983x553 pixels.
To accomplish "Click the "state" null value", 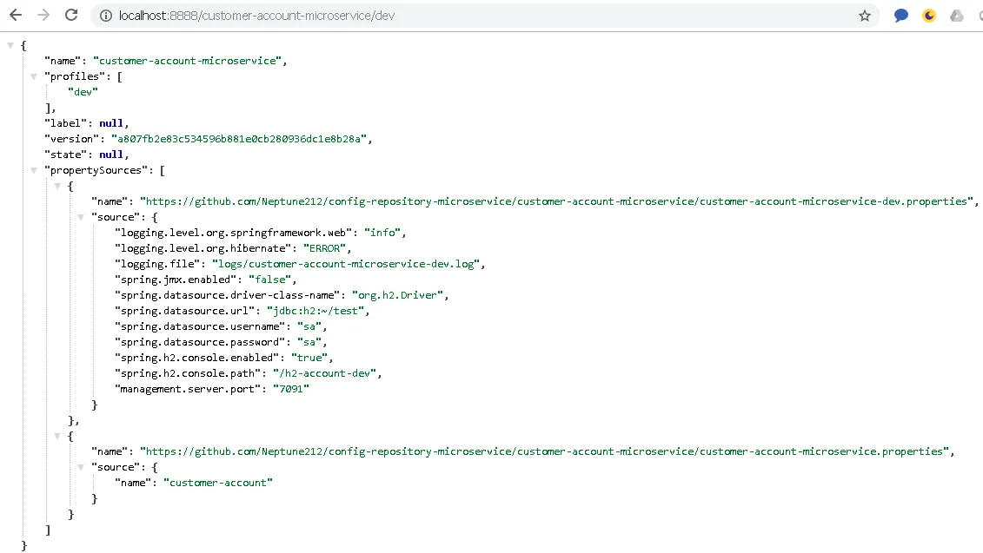I will tap(111, 155).
